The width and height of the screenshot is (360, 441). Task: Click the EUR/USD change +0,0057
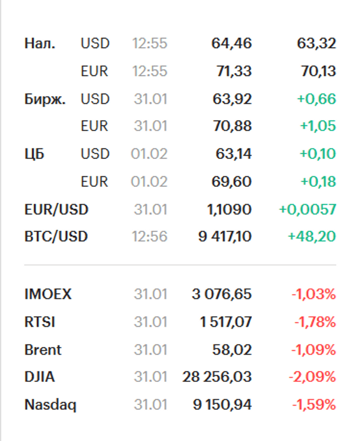click(x=307, y=209)
